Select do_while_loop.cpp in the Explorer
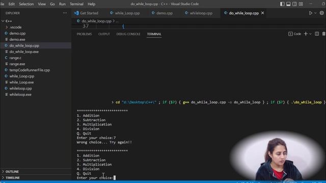 [x=24, y=45]
